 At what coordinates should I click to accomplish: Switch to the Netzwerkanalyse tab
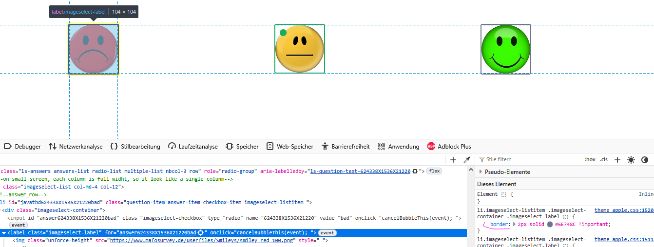point(76,147)
